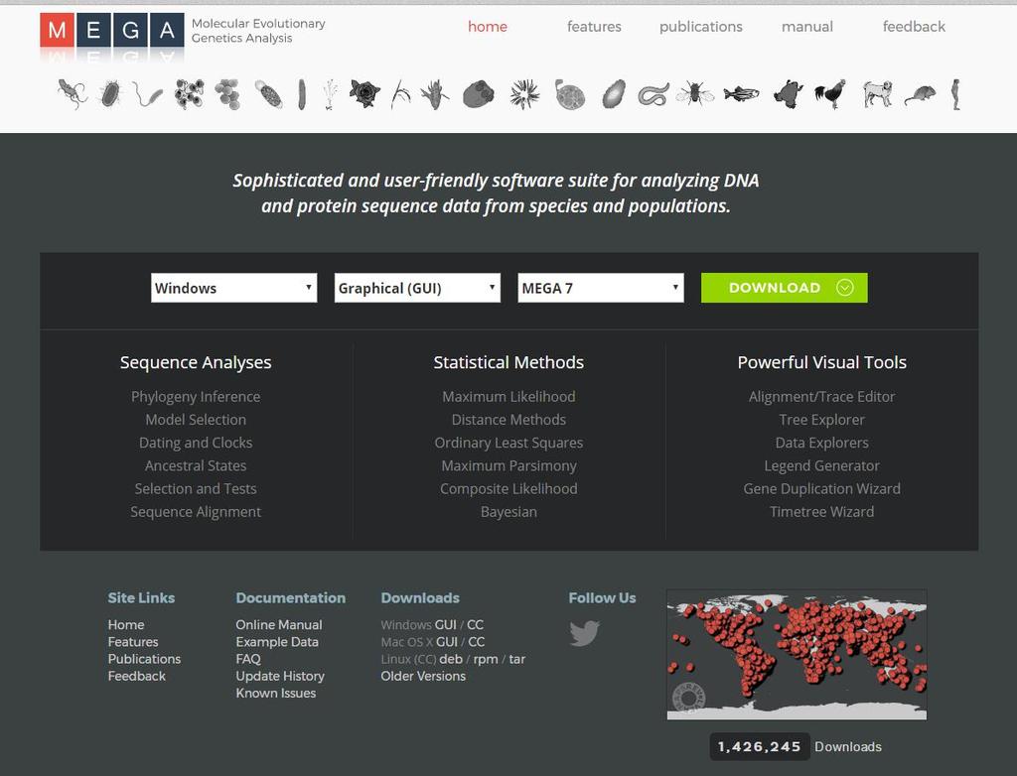Click the green DOWNLOAD button
This screenshot has height=776, width=1017.
(x=785, y=288)
